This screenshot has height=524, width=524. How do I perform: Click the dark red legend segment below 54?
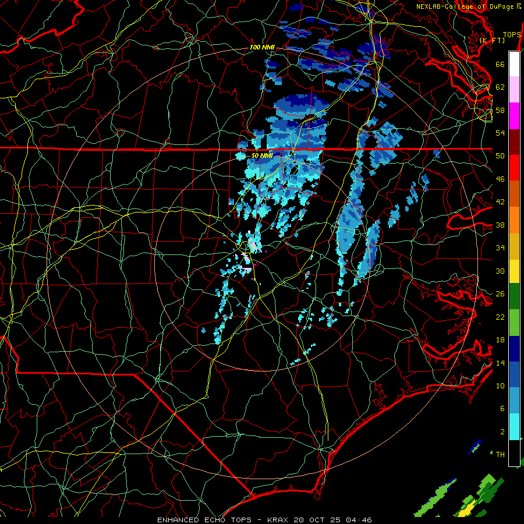point(514,141)
